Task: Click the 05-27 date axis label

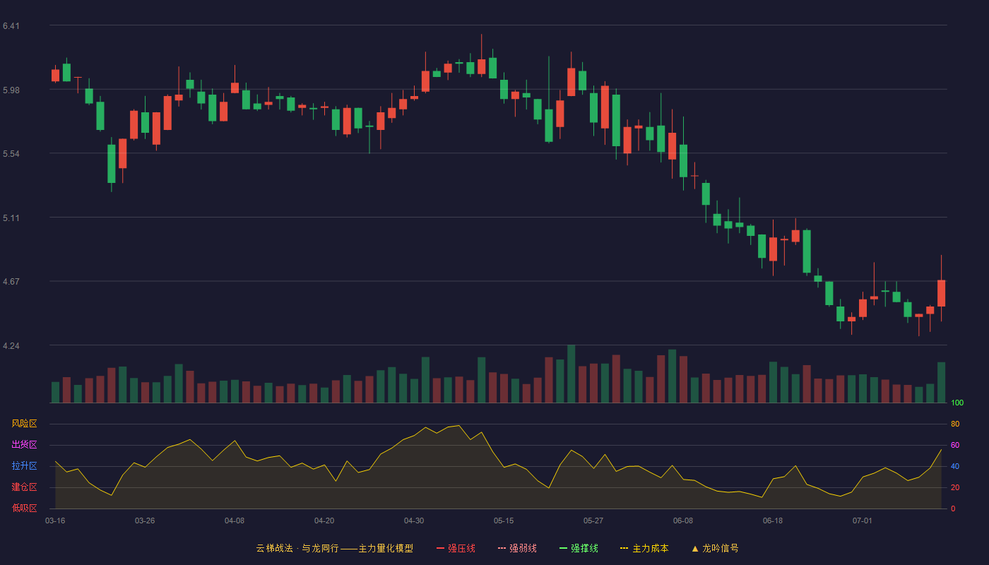Action: click(593, 521)
